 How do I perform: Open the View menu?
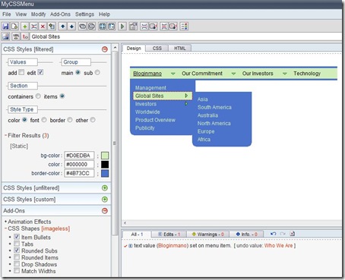21,14
